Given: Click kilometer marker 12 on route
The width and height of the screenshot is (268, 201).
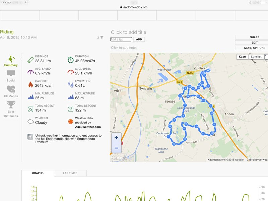Looking at the screenshot, I should [x=174, y=144].
